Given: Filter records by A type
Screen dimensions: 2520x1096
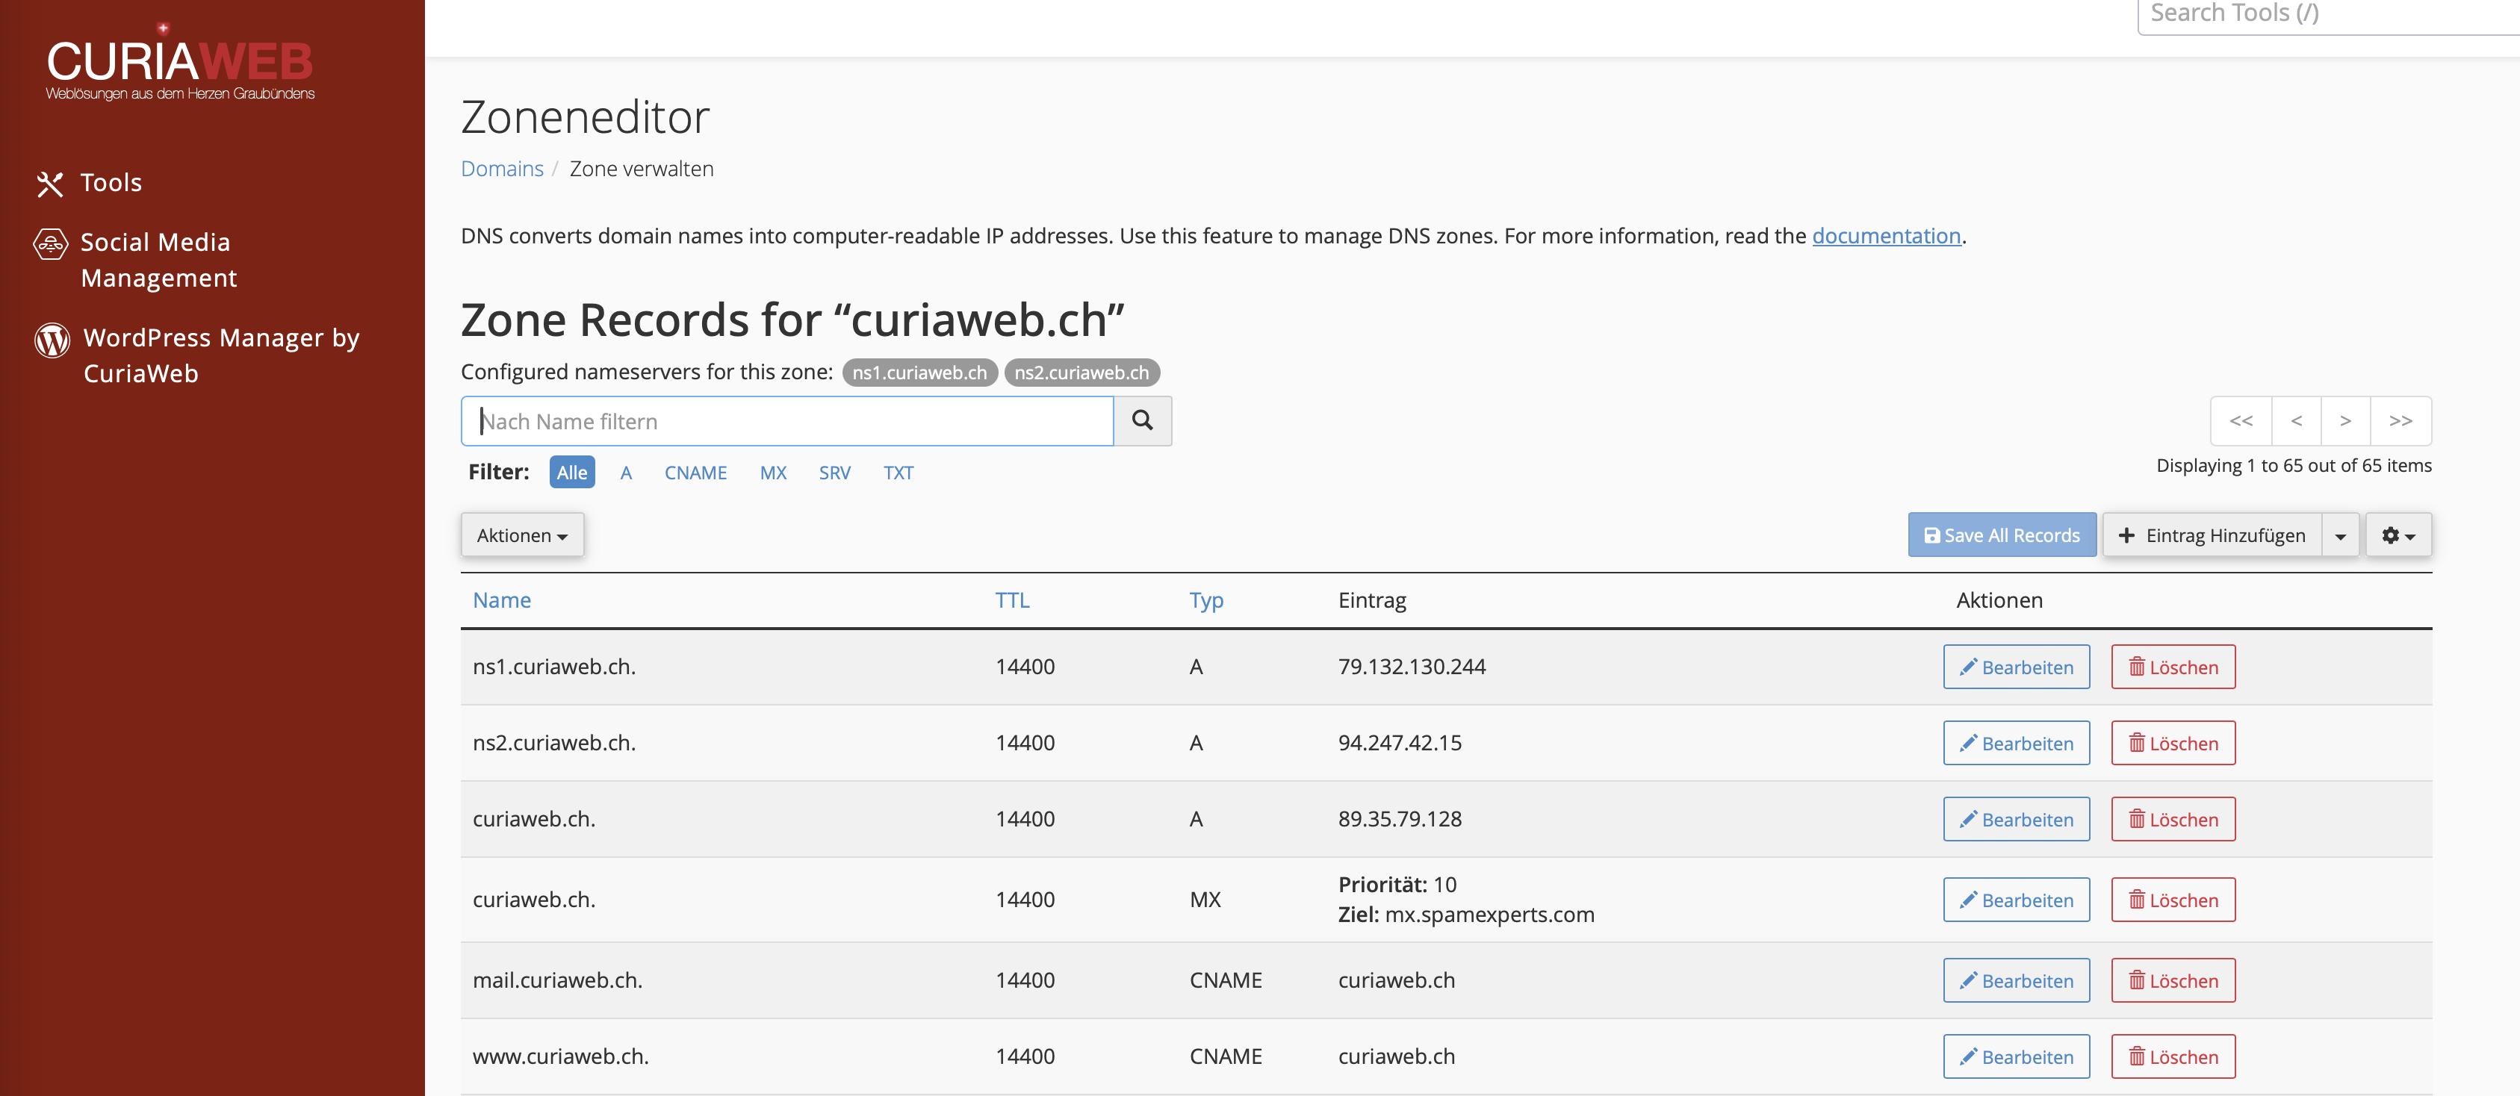Looking at the screenshot, I should pyautogui.click(x=626, y=473).
